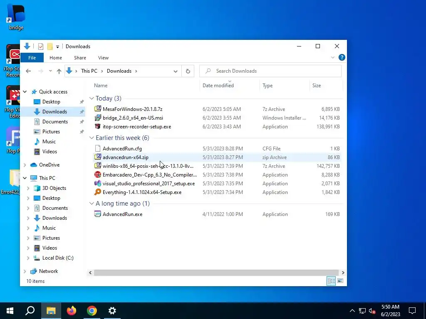426x319 pixels.
Task: Open Firefox from the taskbar
Action: point(72,311)
